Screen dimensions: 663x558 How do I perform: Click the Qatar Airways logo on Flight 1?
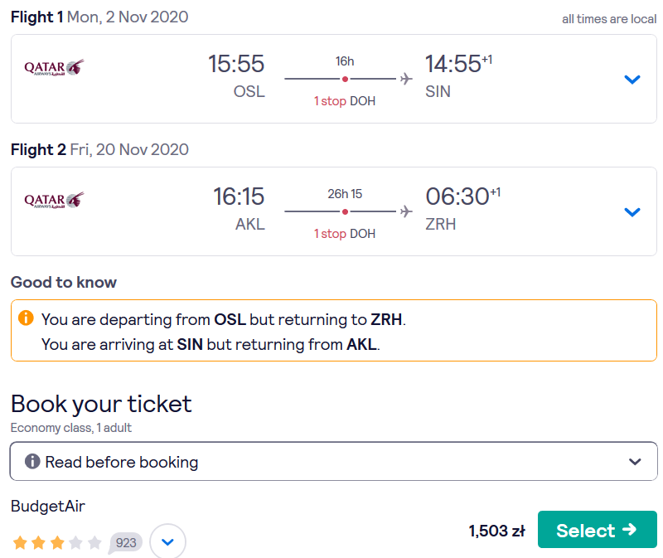coord(54,68)
